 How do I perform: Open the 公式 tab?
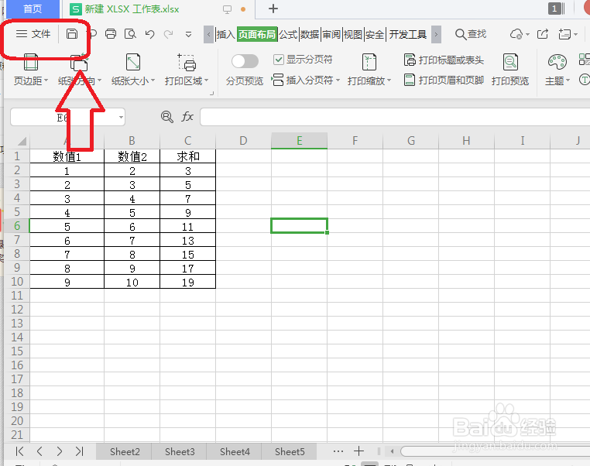(288, 35)
